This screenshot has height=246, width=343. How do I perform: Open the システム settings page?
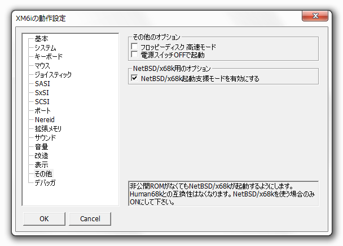click(45, 48)
